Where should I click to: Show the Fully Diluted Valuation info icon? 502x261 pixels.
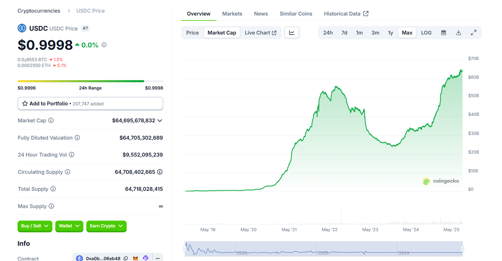(77, 138)
